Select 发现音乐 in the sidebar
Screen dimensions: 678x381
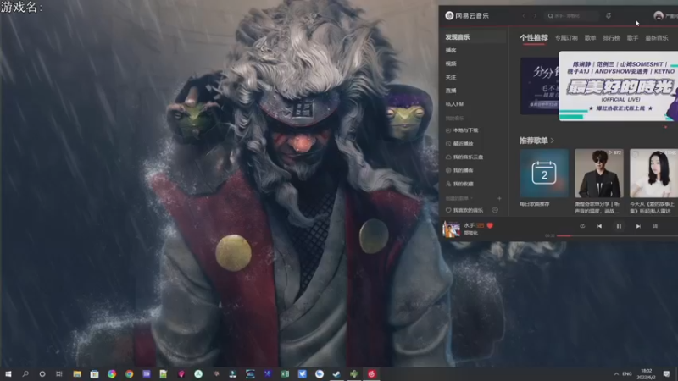475,37
